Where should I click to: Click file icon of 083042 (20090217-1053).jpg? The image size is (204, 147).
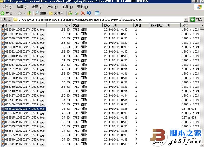[x=3, y=60]
